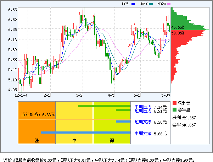
Task: Click the 短期支撑 label
Action: (143, 122)
